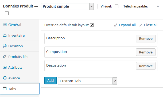The width and height of the screenshot is (163, 97).
Task: Remove the Composition tab
Action: point(146,52)
